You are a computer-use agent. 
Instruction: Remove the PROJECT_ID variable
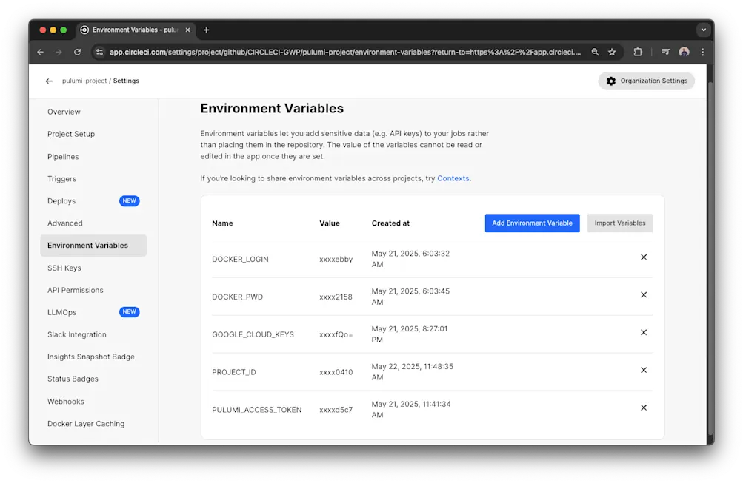(x=643, y=370)
